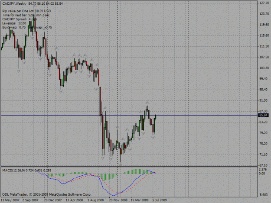271x203 pixels.
Task: Click the 'Leverage: 1:100' text
Action: pos(14,23)
